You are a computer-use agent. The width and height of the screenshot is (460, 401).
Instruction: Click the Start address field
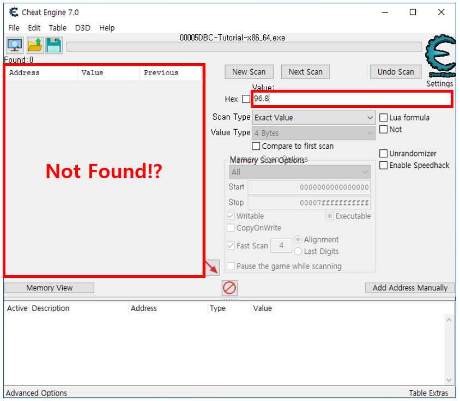[309, 187]
